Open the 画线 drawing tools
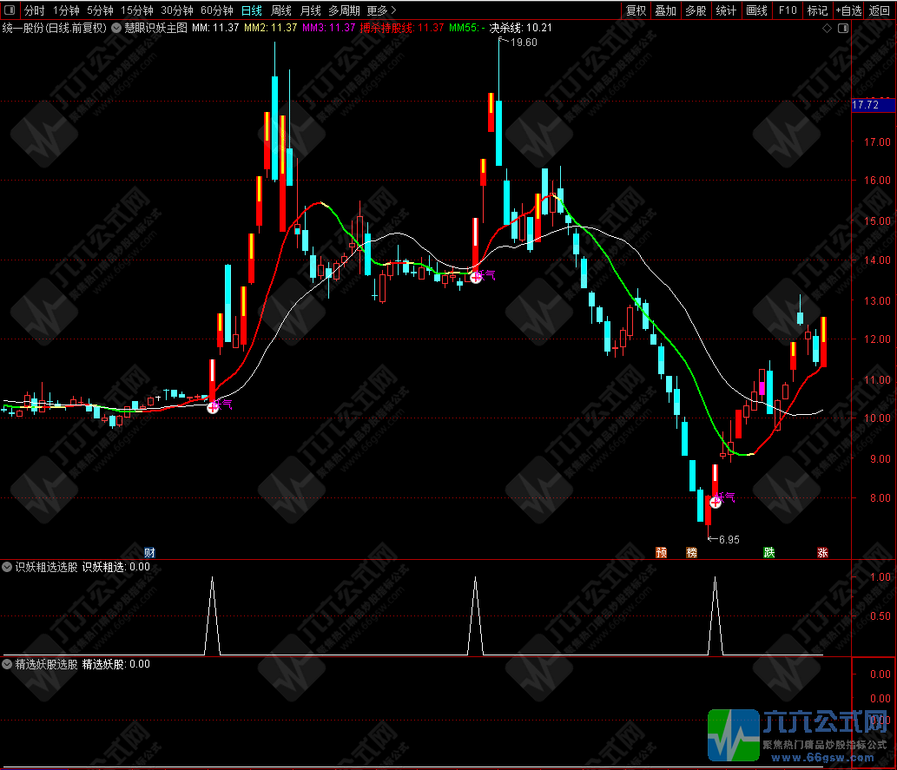This screenshot has height=770, width=897. [x=756, y=10]
